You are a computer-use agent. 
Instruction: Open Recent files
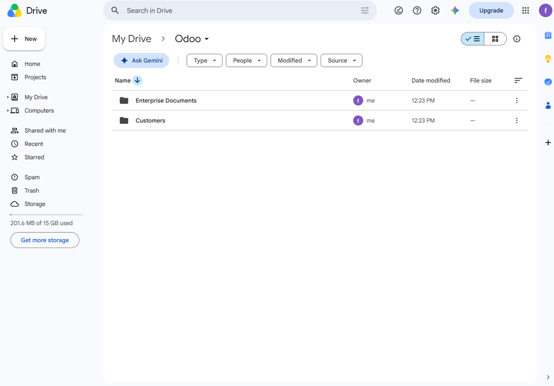pos(33,144)
